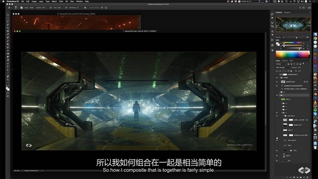Expand the group named d
Image resolution: width=318 pixels, height=179 pixels.
tap(281, 103)
